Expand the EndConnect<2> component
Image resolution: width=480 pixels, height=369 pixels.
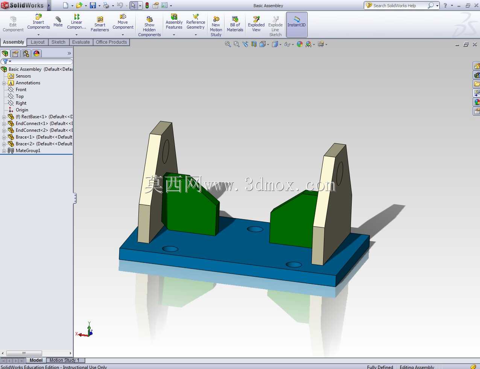tap(4, 130)
